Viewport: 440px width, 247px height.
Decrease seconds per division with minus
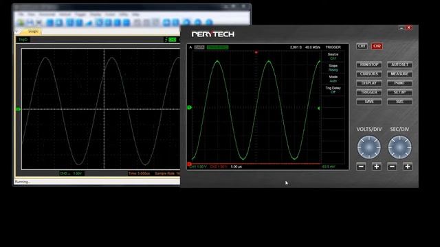click(x=392, y=167)
